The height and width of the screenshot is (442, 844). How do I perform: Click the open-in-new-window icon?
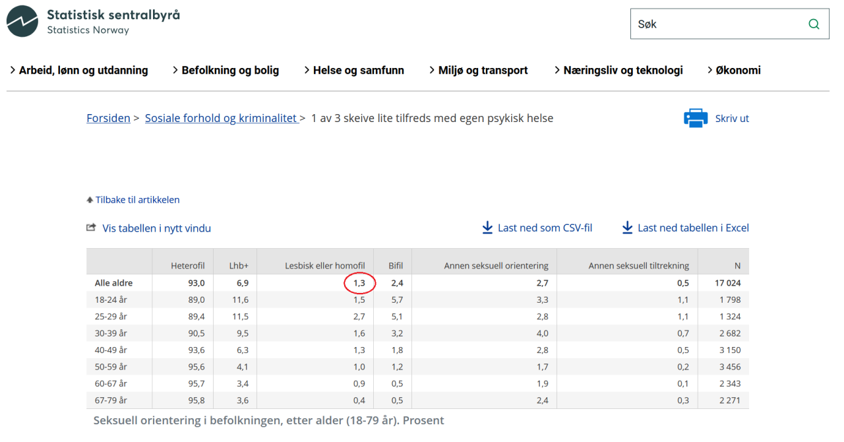click(92, 228)
